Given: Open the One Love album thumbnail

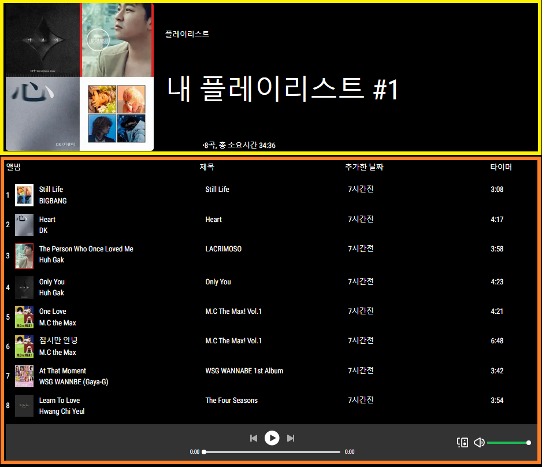Looking at the screenshot, I should tap(24, 317).
